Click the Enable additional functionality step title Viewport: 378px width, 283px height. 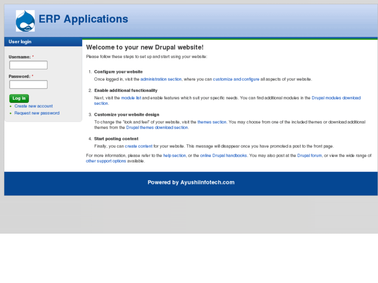point(126,90)
